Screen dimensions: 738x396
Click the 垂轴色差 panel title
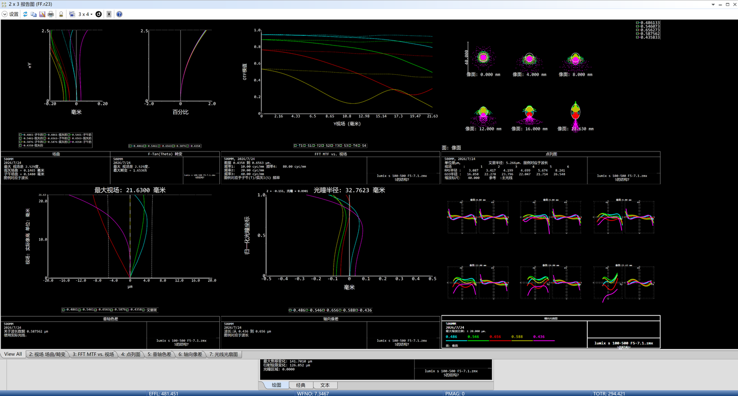110,319
